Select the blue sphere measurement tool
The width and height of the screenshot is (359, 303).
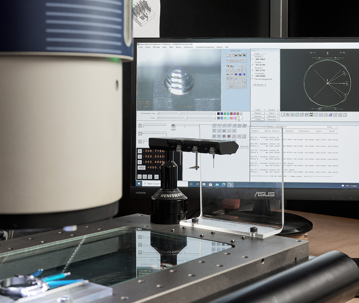236,74
